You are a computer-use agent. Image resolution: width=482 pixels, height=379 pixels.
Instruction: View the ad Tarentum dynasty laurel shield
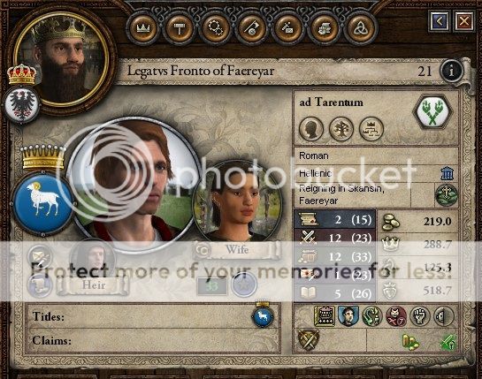(433, 112)
